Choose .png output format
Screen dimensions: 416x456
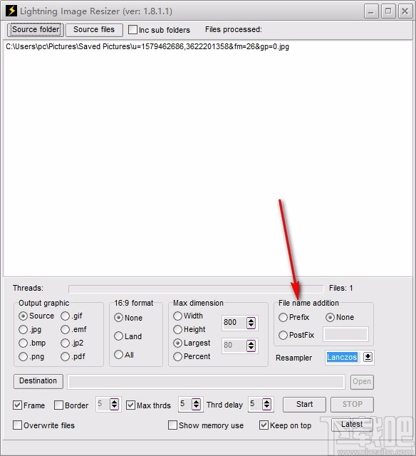(x=23, y=356)
